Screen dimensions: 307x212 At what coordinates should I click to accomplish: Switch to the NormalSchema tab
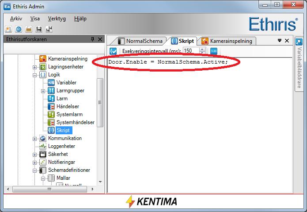pos(140,41)
